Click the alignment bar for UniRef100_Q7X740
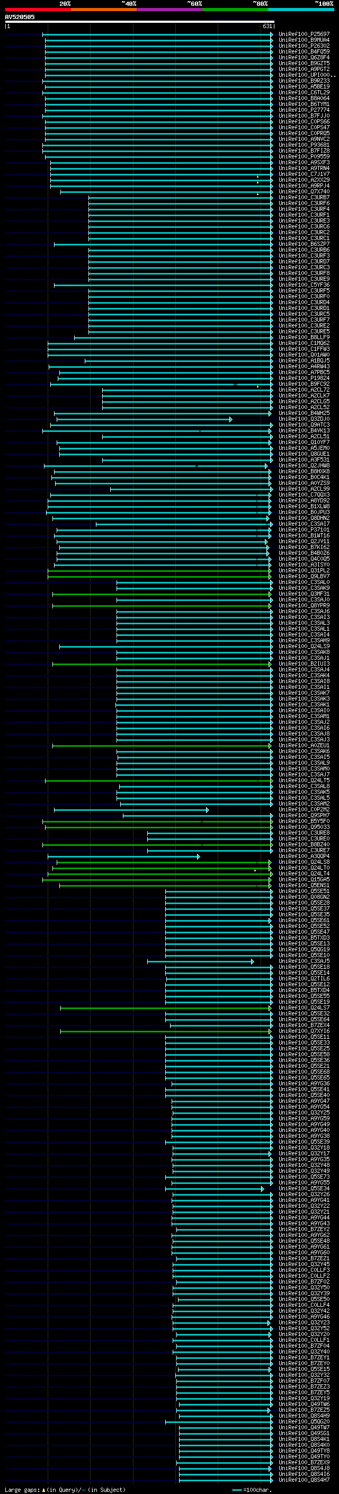Image resolution: width=339 pixels, height=1494 pixels. coord(166,192)
